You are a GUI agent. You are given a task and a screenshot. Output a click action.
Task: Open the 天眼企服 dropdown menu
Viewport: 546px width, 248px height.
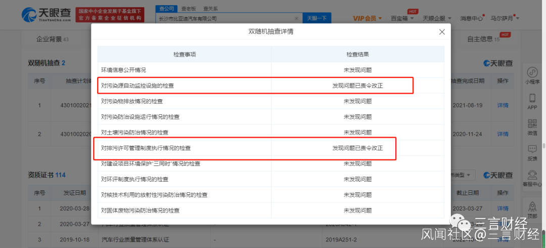tap(437, 18)
